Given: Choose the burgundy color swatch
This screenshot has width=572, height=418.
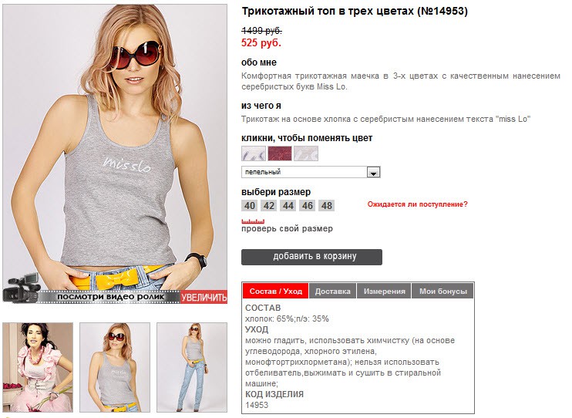Looking at the screenshot, I should [x=280, y=153].
